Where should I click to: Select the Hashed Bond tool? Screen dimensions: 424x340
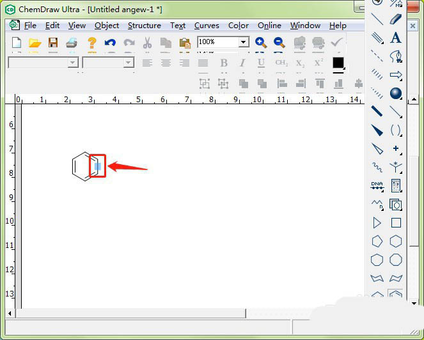[377, 75]
